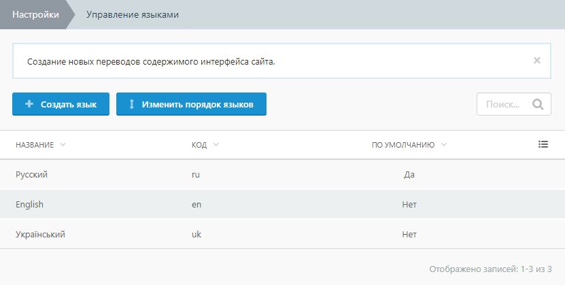Open the column list settings icon
Image resolution: width=565 pixels, height=285 pixels.
point(543,144)
